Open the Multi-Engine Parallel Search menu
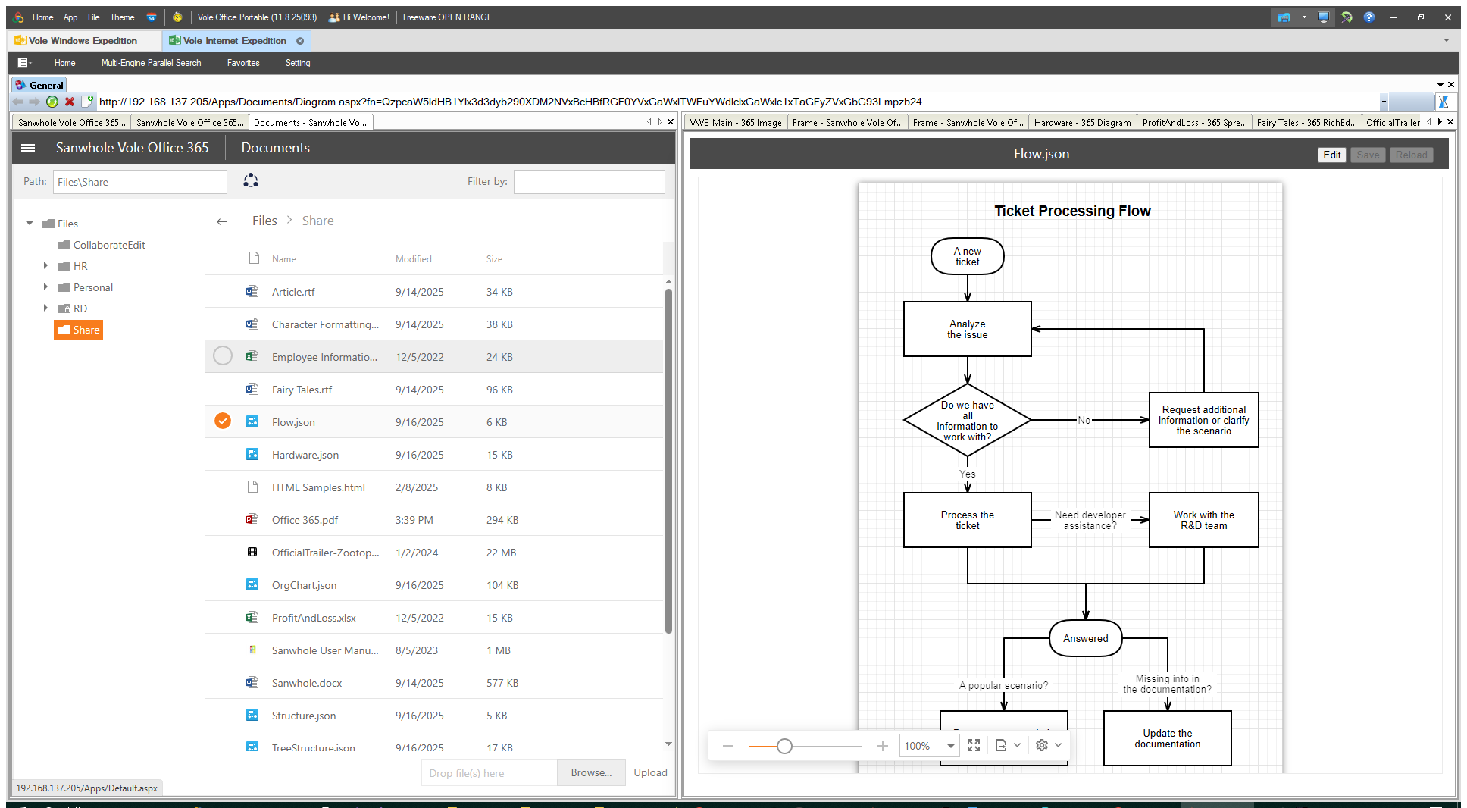The image size is (1467, 808). point(151,63)
